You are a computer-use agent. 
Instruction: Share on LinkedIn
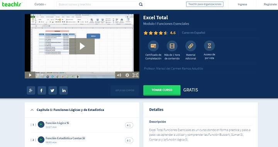click(x=63, y=91)
